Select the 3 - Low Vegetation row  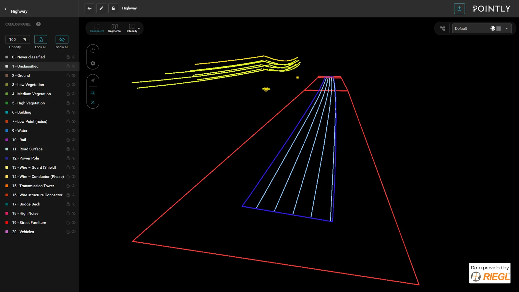39,85
